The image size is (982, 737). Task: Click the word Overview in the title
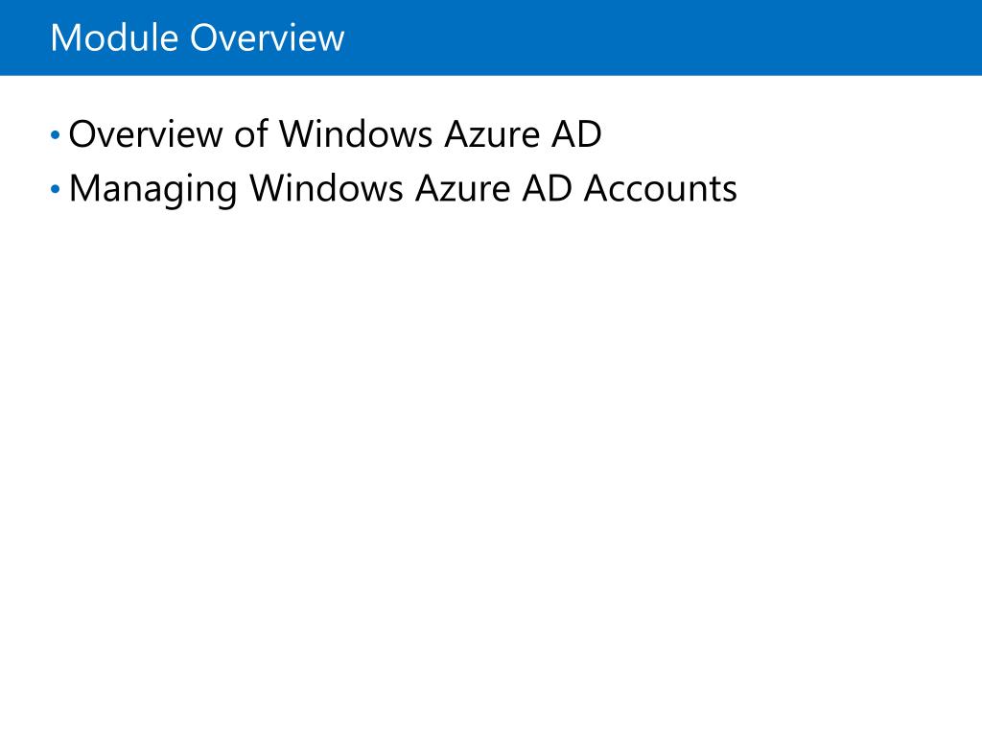(x=268, y=37)
